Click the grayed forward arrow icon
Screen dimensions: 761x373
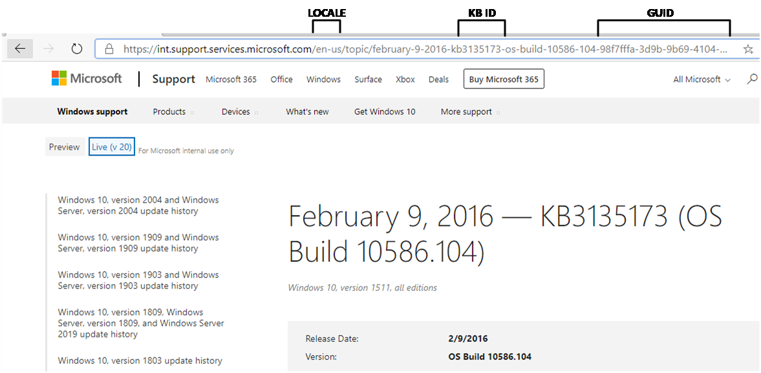48,48
